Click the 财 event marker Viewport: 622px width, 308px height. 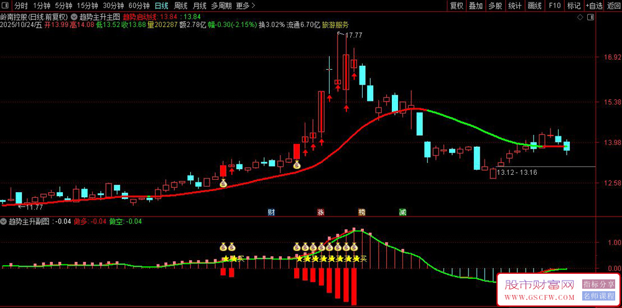tap(271, 212)
